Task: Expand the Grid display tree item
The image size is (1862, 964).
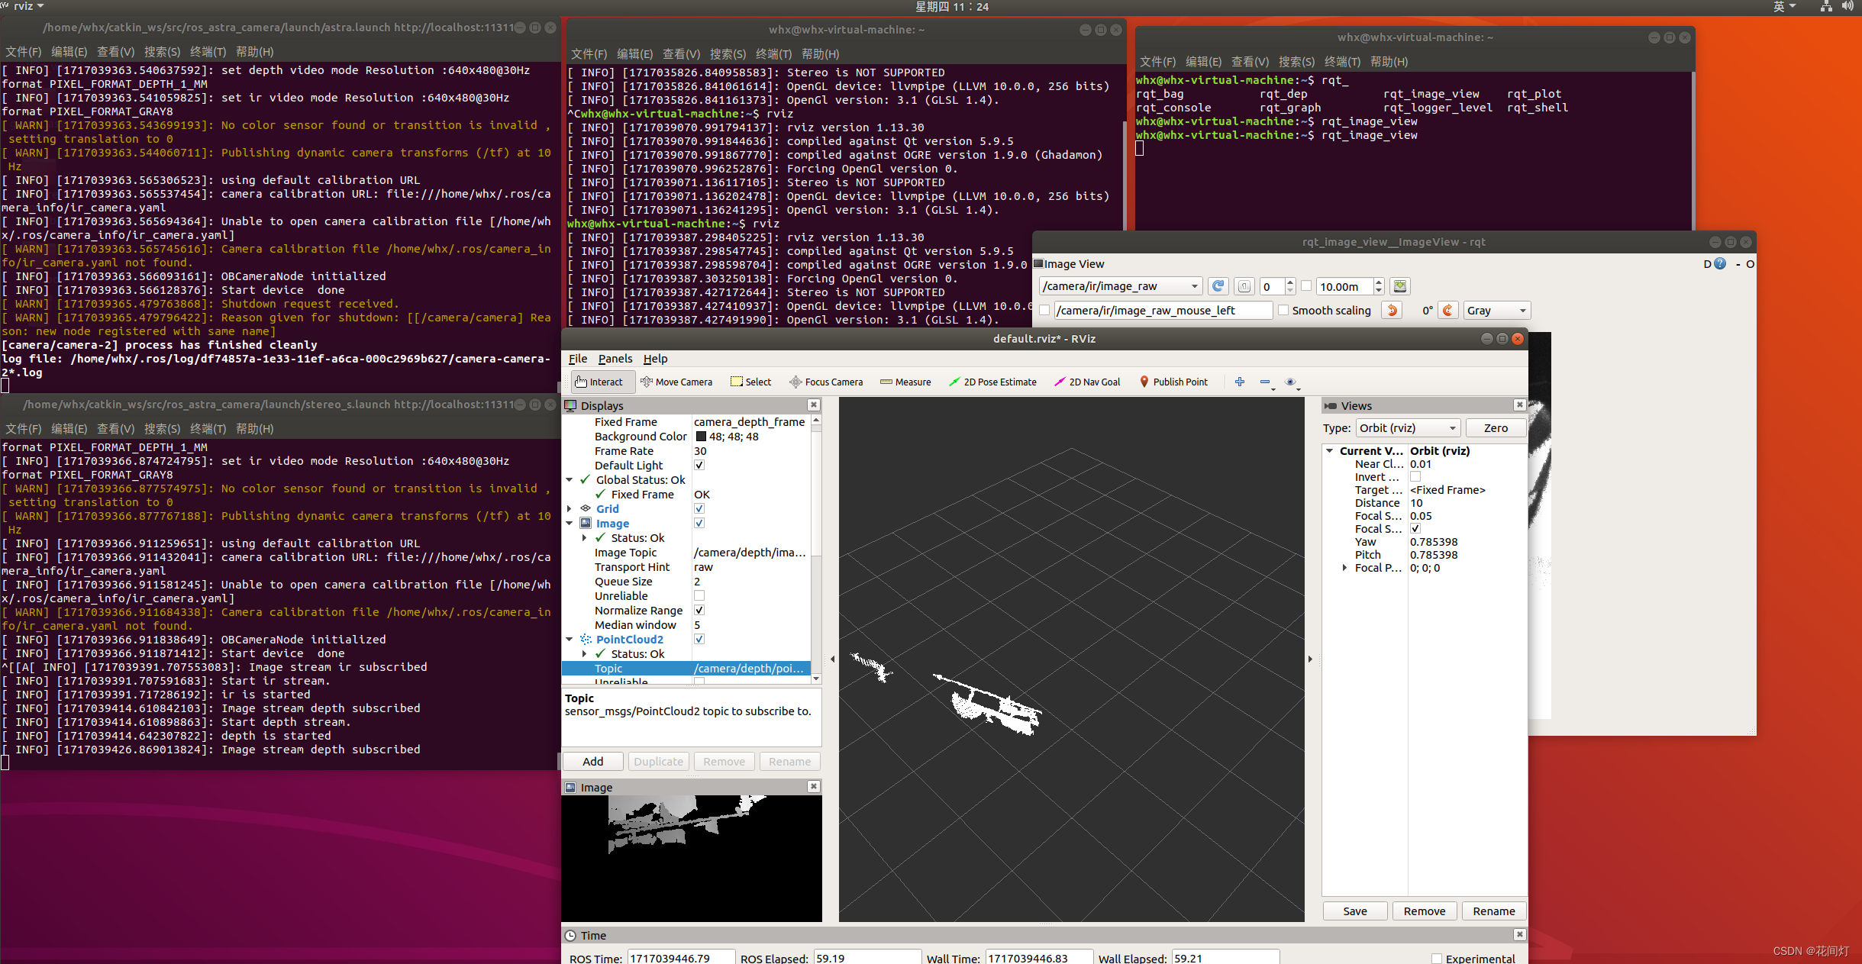Action: click(570, 509)
